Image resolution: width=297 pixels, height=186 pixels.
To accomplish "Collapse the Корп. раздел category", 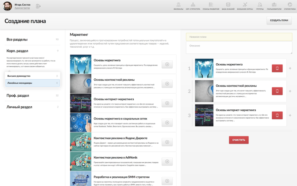I will coord(17,51).
